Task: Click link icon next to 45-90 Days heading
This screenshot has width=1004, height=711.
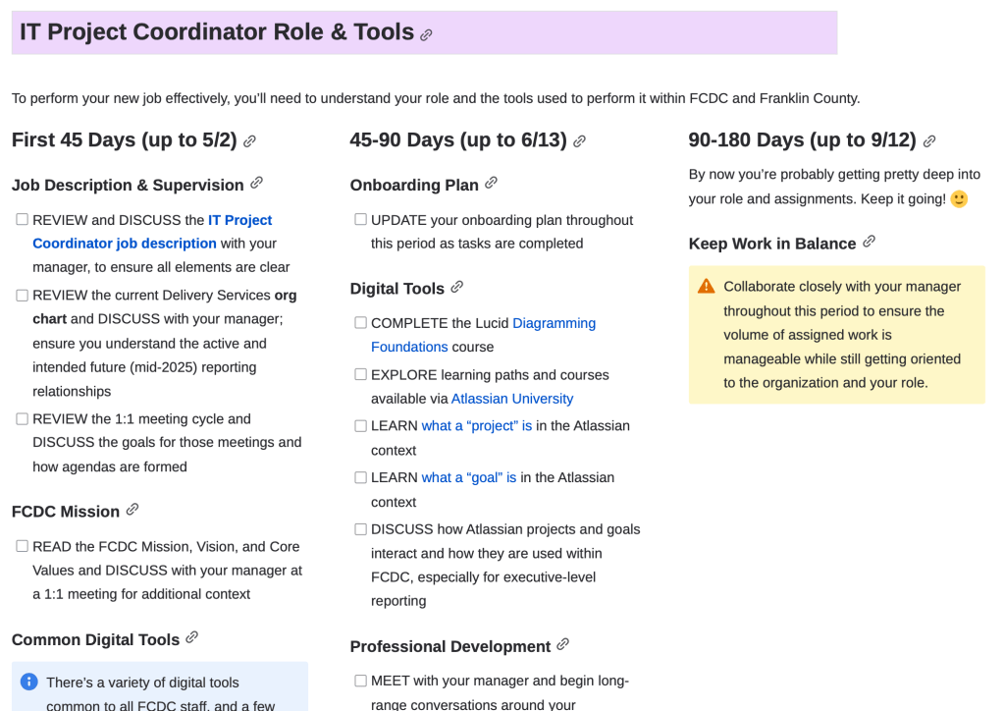Action: pyautogui.click(x=579, y=141)
